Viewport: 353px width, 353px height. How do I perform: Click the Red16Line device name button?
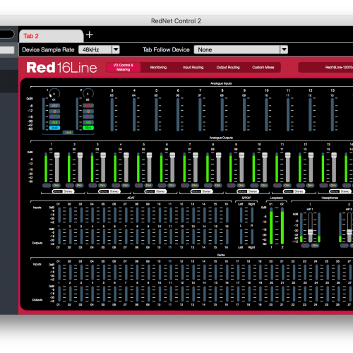click(325, 67)
